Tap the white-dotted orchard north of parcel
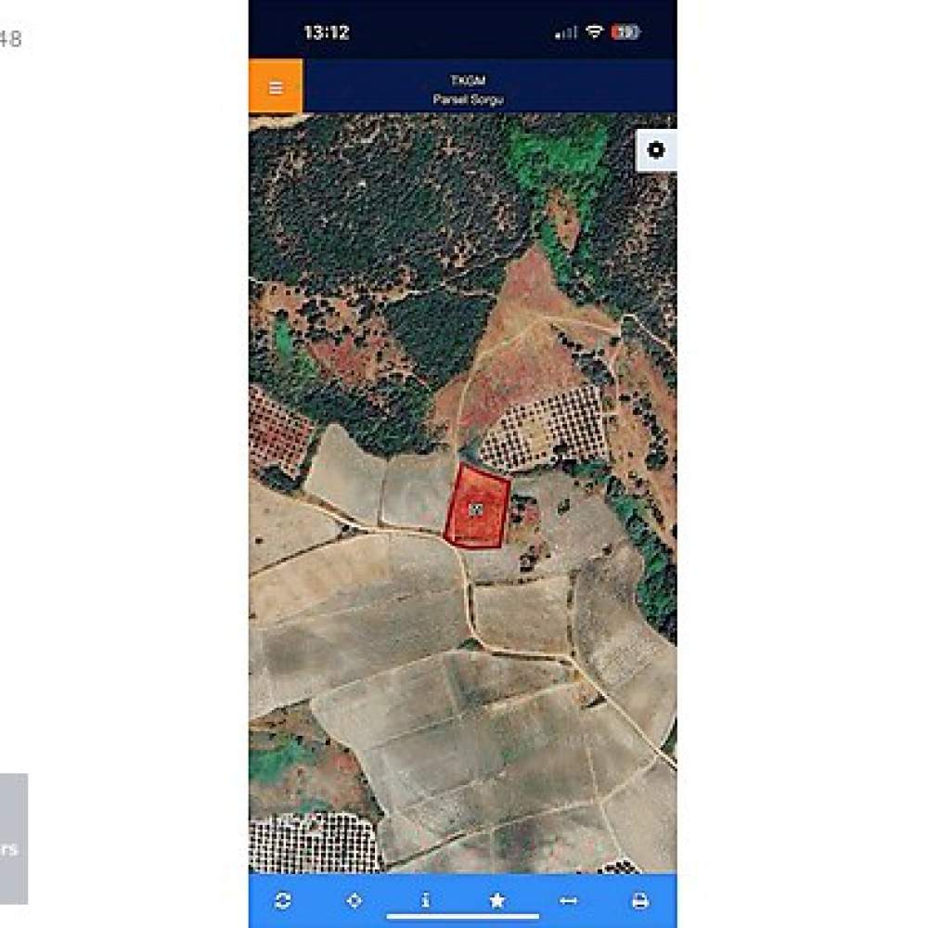The image size is (928, 928). pyautogui.click(x=545, y=426)
